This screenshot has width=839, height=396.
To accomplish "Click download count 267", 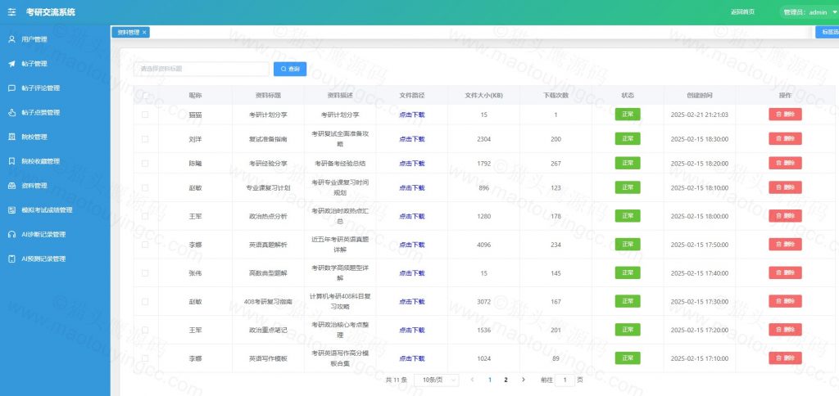I will point(556,164).
